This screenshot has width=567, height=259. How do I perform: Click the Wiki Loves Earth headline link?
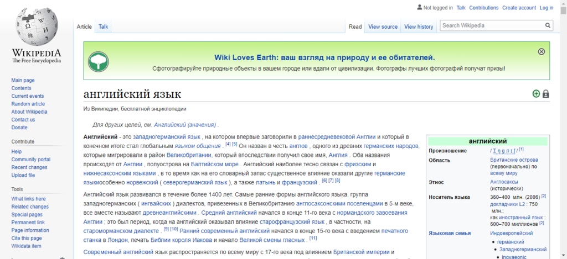point(324,57)
